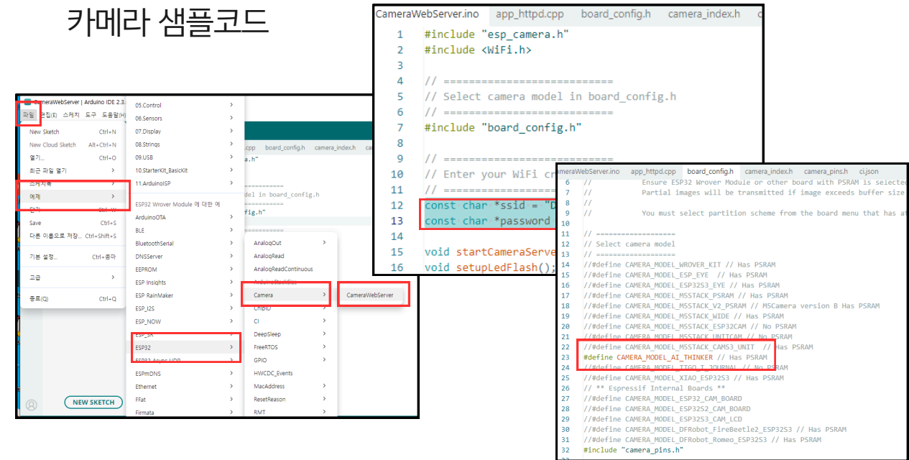Select FreeRTOS in the ESP32 submenu
This screenshot has height=460, width=909.
pos(291,347)
